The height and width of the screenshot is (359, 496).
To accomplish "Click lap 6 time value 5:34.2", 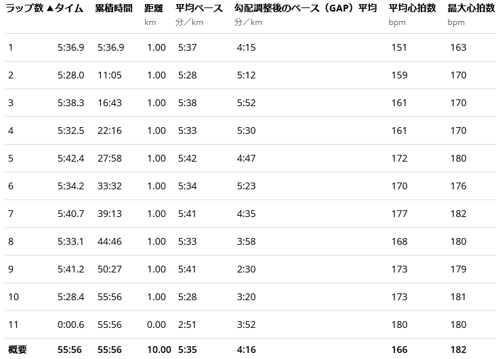I will [70, 186].
